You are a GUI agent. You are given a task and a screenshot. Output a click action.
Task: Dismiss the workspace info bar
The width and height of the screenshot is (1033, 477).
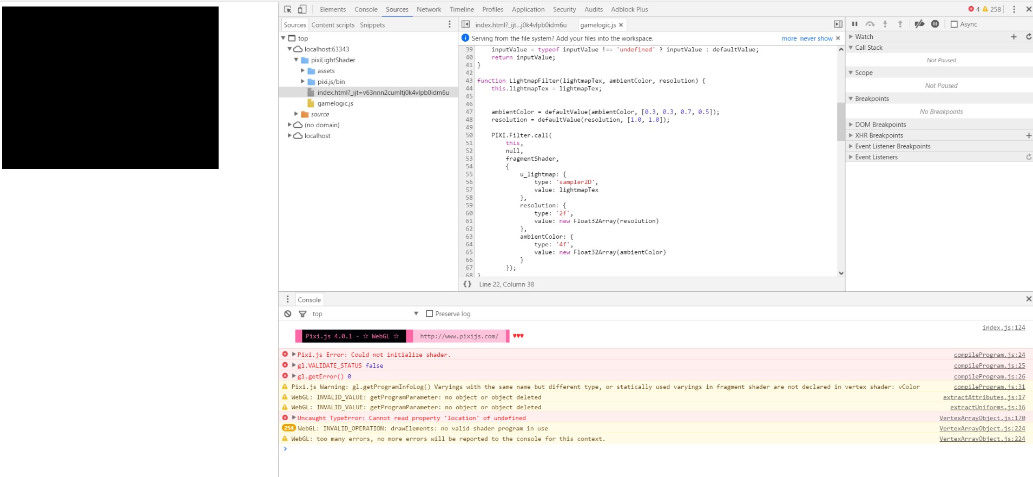(x=838, y=38)
